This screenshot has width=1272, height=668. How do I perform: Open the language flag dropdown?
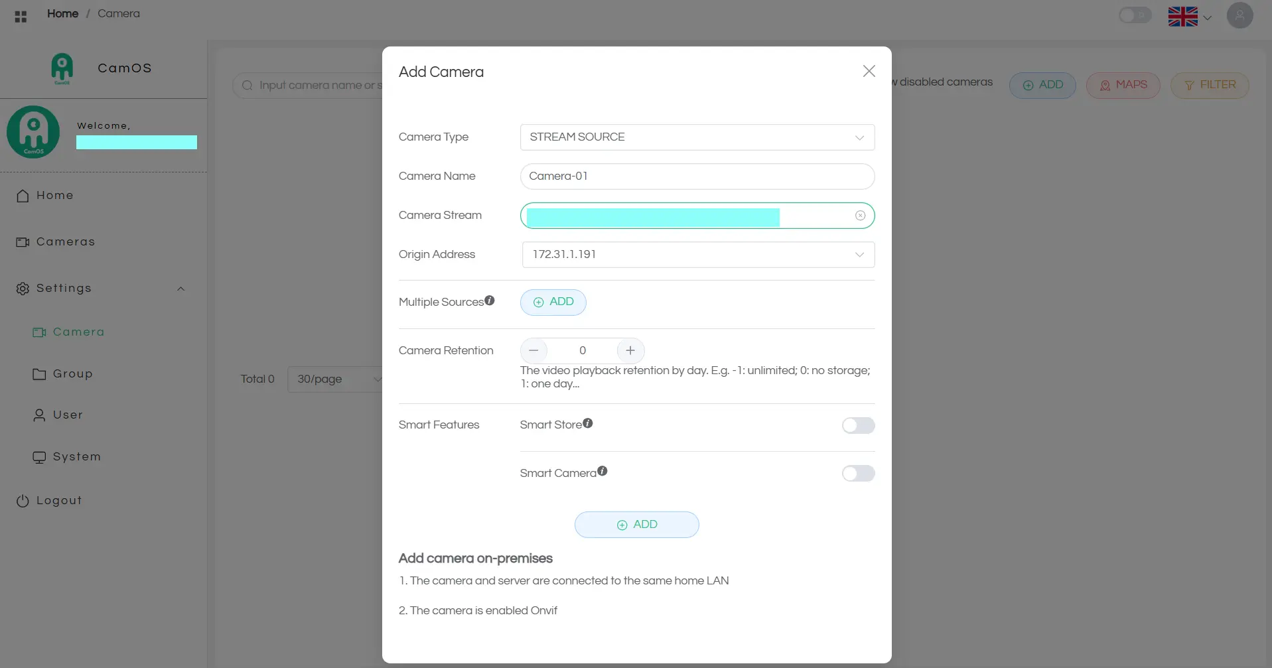(1190, 17)
